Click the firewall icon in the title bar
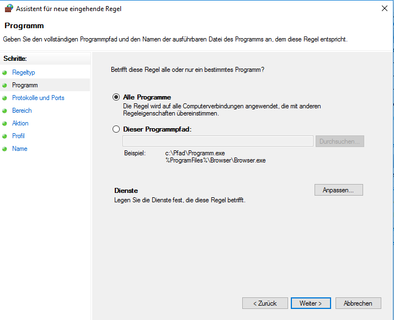The height and width of the screenshot is (320, 394). pyautogui.click(x=9, y=8)
